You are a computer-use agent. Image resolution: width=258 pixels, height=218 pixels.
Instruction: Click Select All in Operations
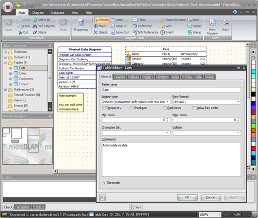tap(41, 20)
